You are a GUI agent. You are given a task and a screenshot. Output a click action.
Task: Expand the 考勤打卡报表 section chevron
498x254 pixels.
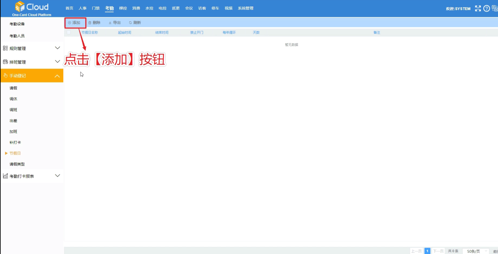[x=57, y=176]
